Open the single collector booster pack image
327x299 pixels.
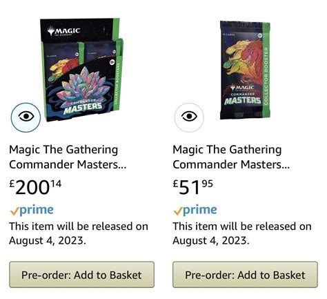[x=245, y=70]
